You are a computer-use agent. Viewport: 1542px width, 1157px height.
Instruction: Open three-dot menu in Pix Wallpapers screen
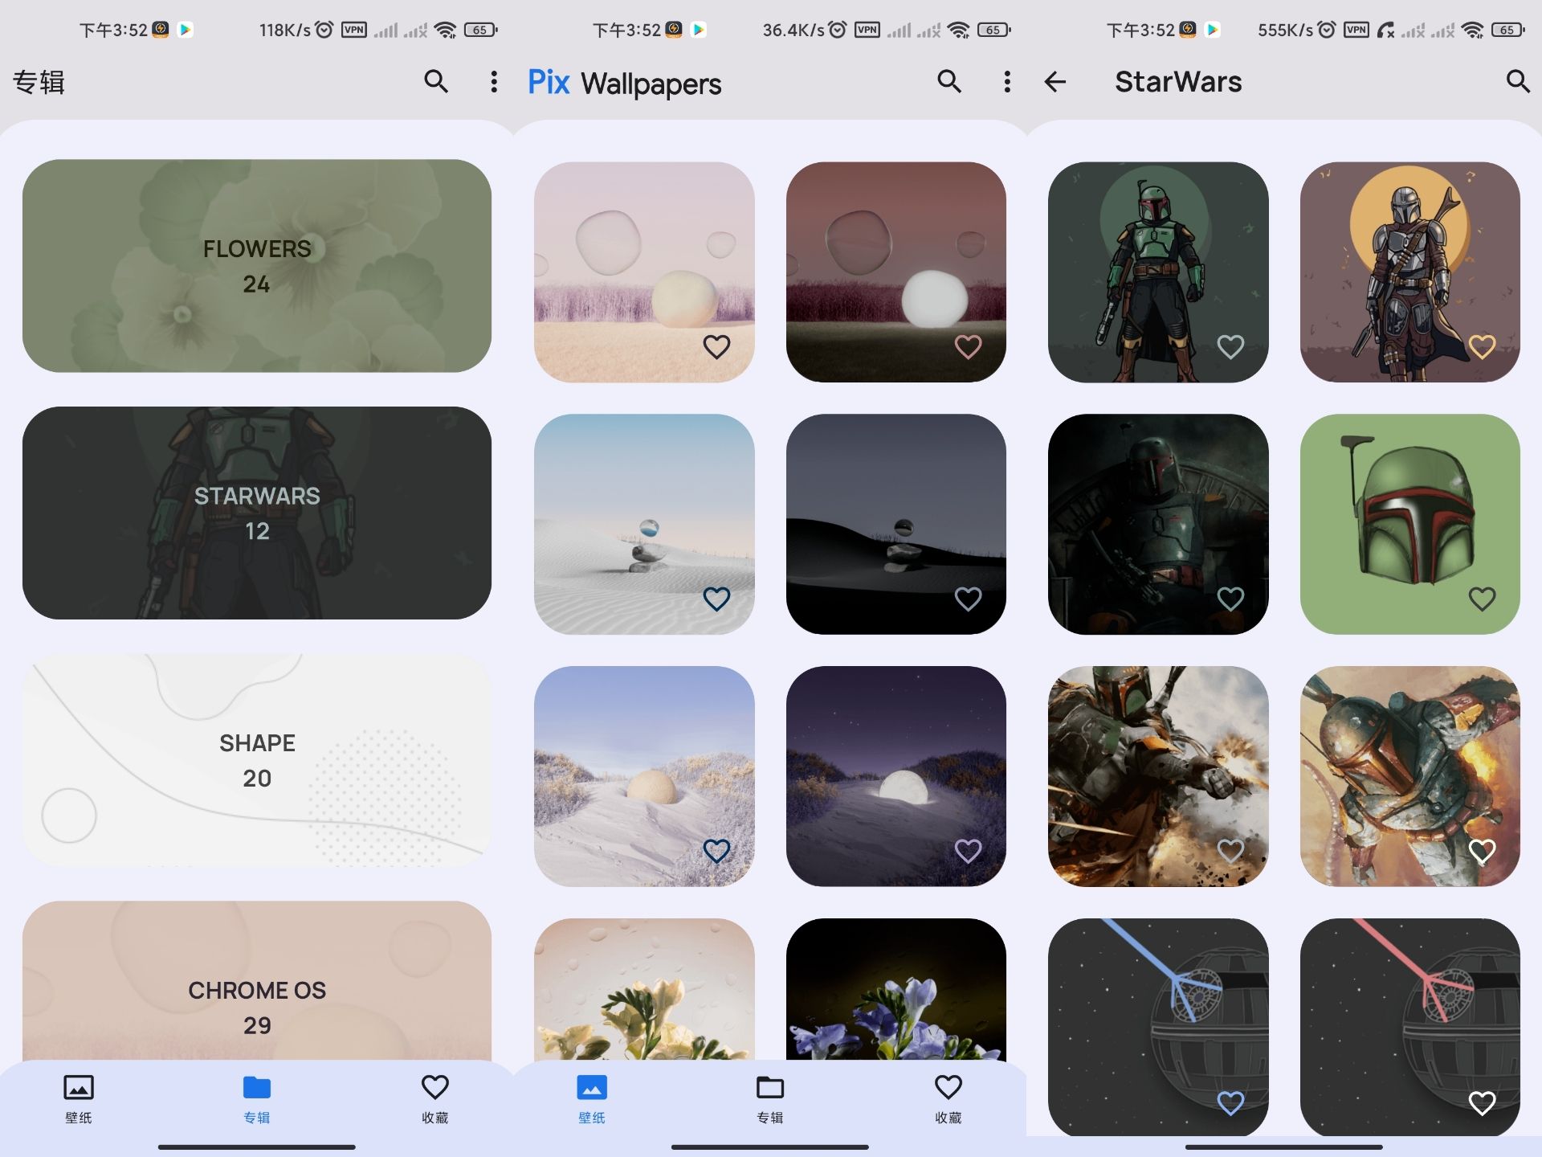click(1007, 81)
